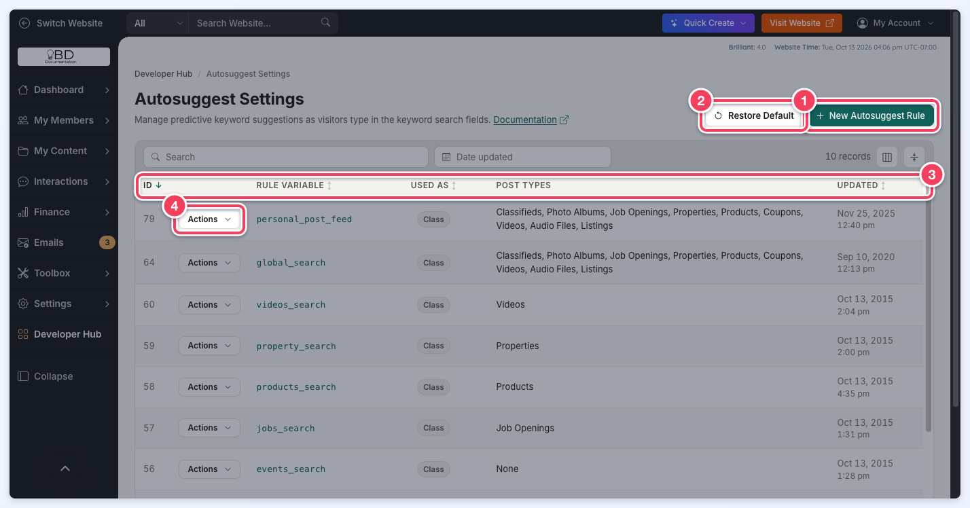The width and height of the screenshot is (970, 508).
Task: Click the BD Documentation logo
Action: tap(64, 56)
